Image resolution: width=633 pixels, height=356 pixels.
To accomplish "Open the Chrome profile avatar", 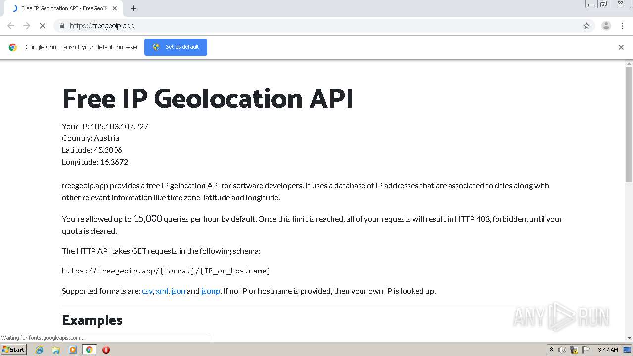I will point(606,26).
